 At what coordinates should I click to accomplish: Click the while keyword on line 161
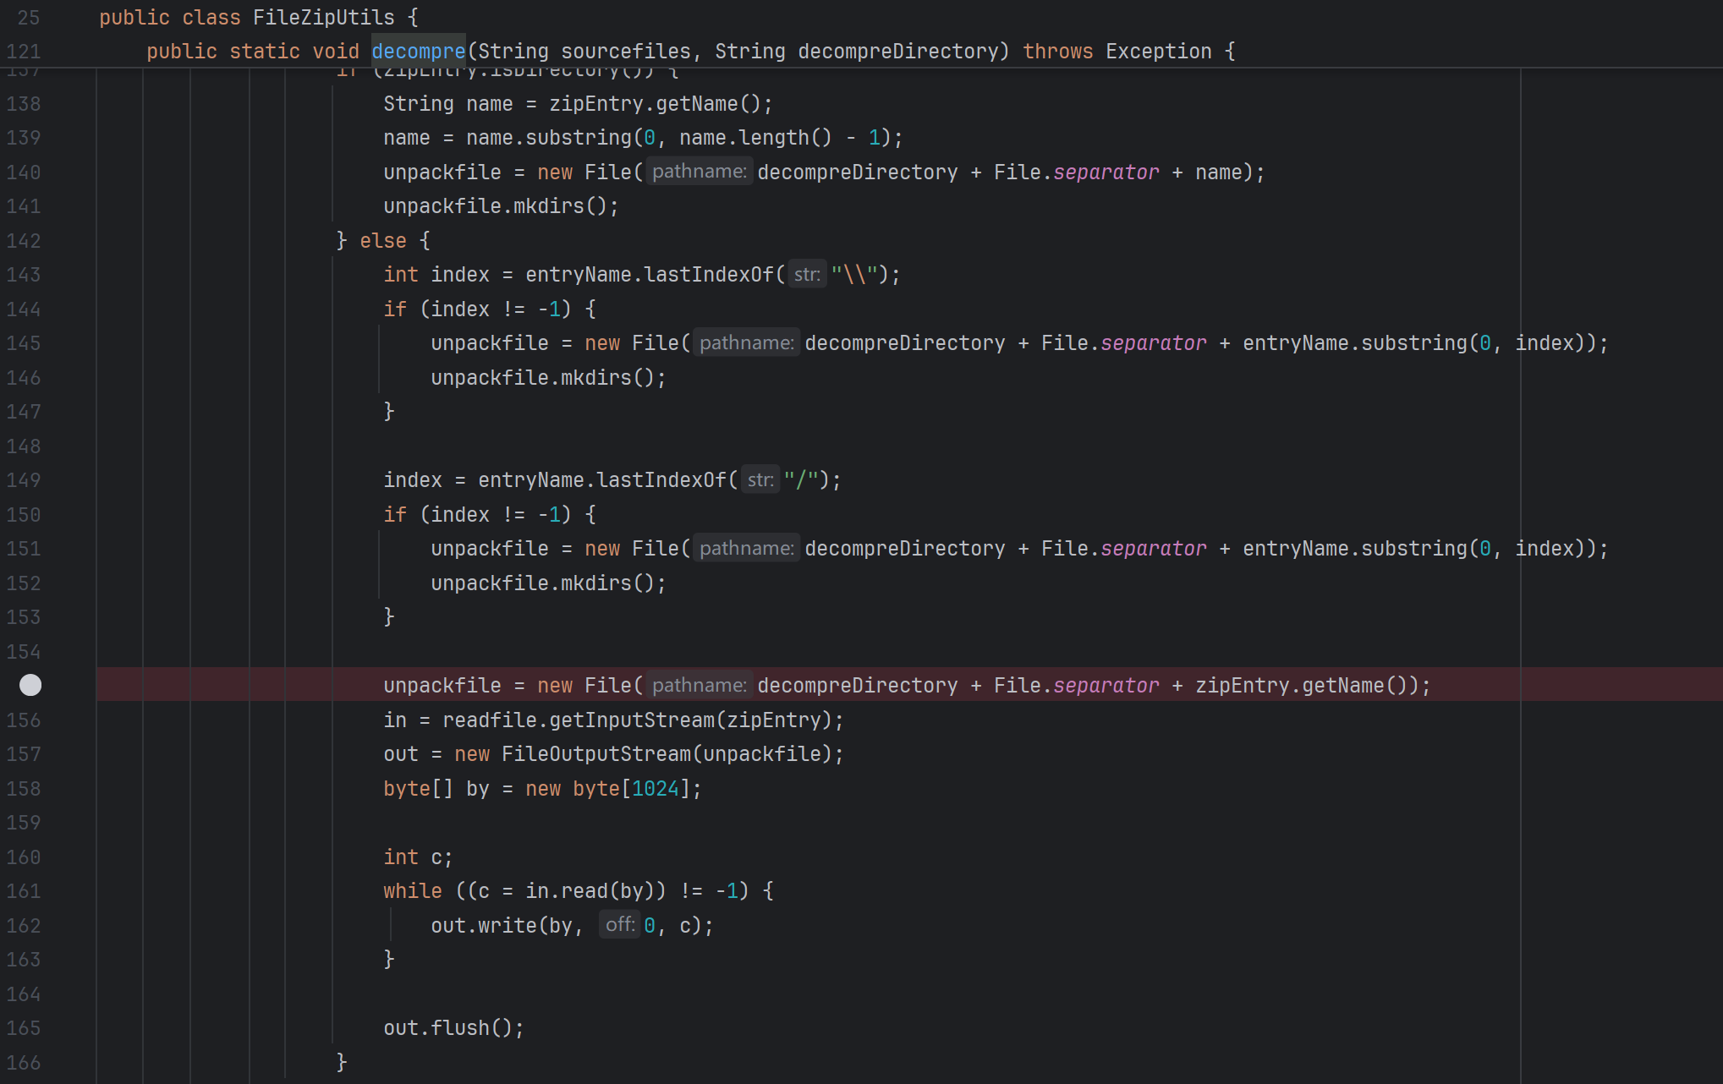coord(412,891)
